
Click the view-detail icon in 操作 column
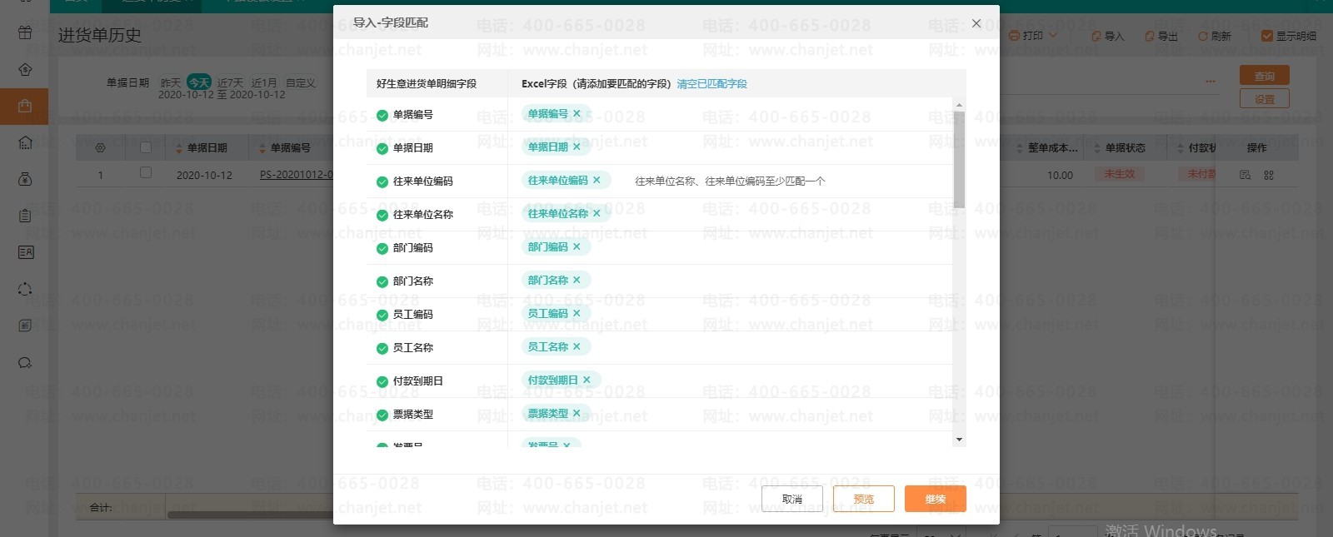pyautogui.click(x=1246, y=175)
